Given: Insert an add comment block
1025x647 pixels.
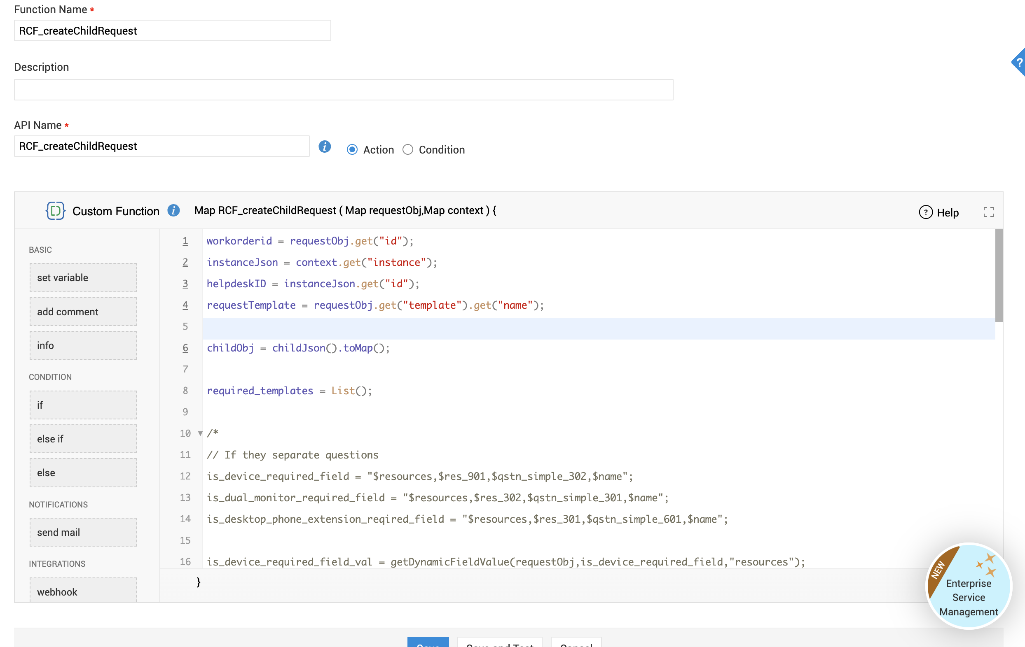Looking at the screenshot, I should pos(83,312).
